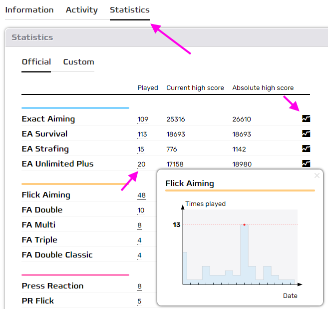This screenshot has height=309, width=328.
Task: Click the Absolute high score column header
Action: click(x=263, y=88)
